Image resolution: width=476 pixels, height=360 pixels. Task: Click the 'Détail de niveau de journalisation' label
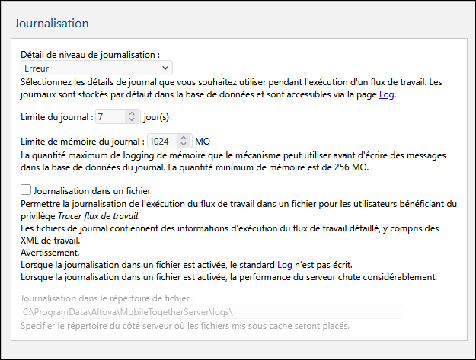91,55
